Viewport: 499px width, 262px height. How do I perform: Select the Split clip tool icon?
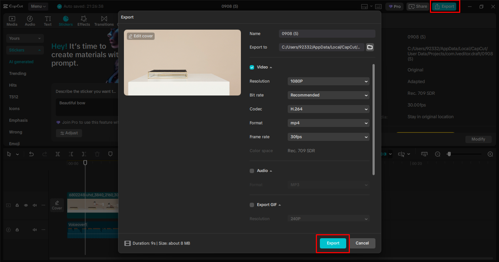point(58,154)
